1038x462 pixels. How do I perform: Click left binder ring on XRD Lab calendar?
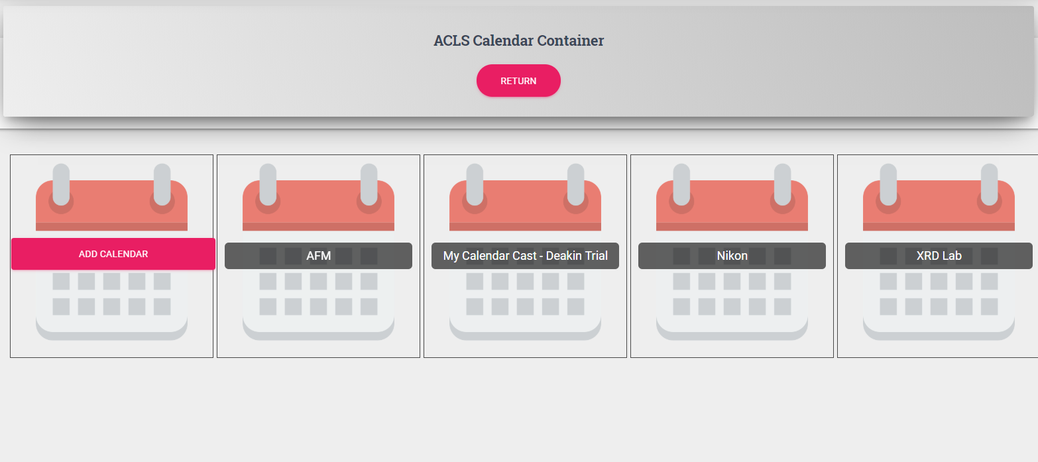coord(888,185)
